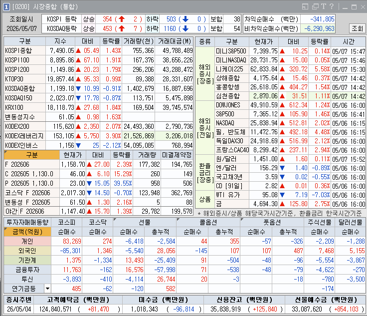Select the KODEX인버스 row
This screenshot has height=316, width=367.
click(x=99, y=145)
